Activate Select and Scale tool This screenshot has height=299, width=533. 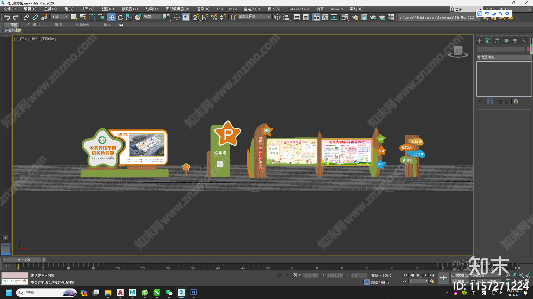click(x=129, y=17)
